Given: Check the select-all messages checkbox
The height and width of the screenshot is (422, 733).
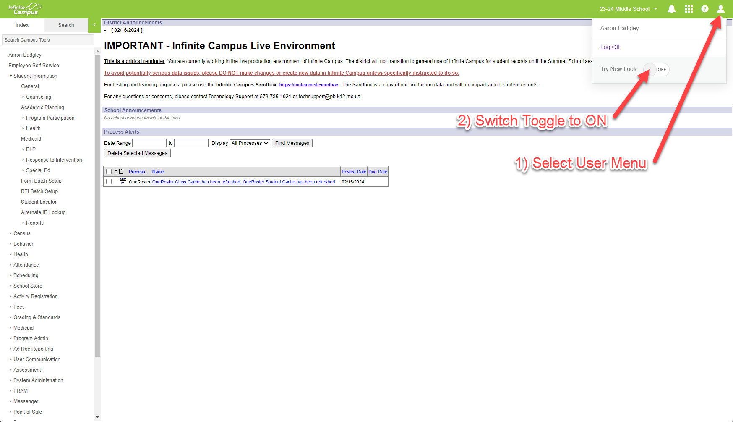Looking at the screenshot, I should pos(109,171).
